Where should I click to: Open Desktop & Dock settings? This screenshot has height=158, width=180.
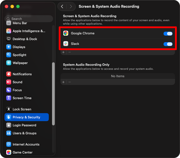click(x=27, y=39)
